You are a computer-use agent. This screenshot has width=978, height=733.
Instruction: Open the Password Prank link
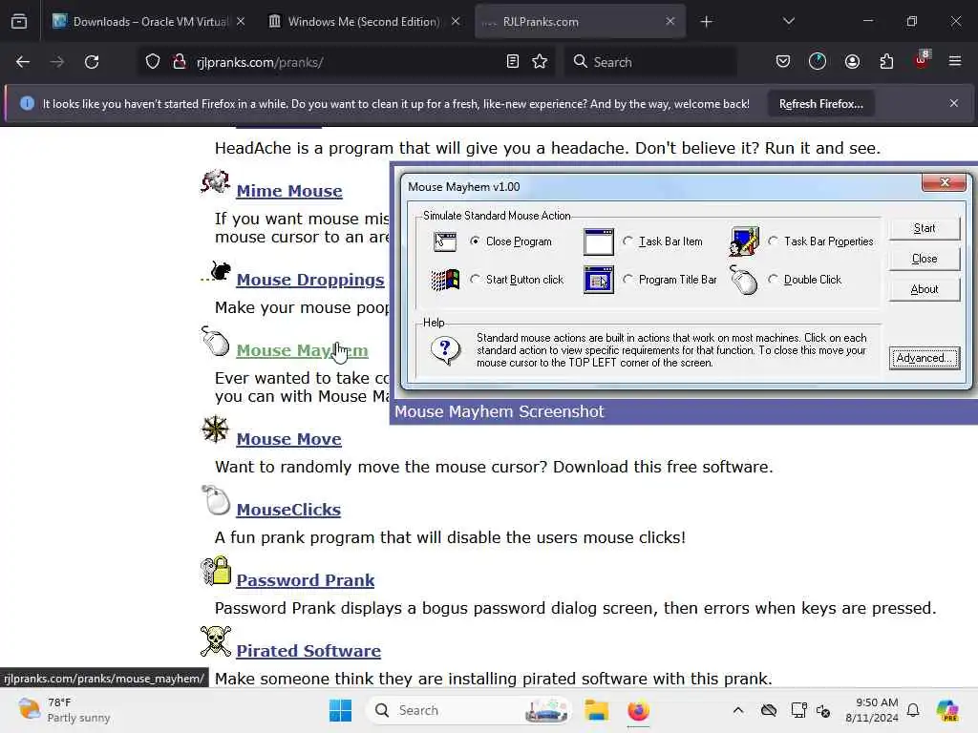click(x=305, y=580)
